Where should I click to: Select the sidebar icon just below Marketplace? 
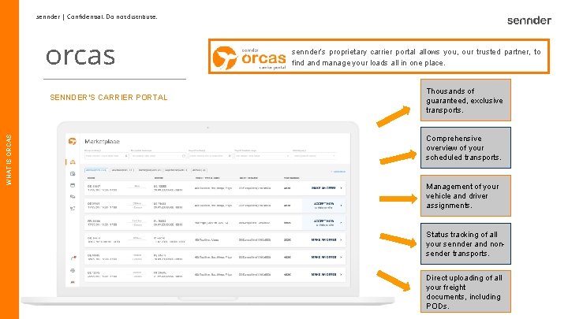coord(73,173)
